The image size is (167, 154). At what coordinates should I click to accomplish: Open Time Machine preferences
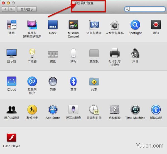(x=135, y=110)
